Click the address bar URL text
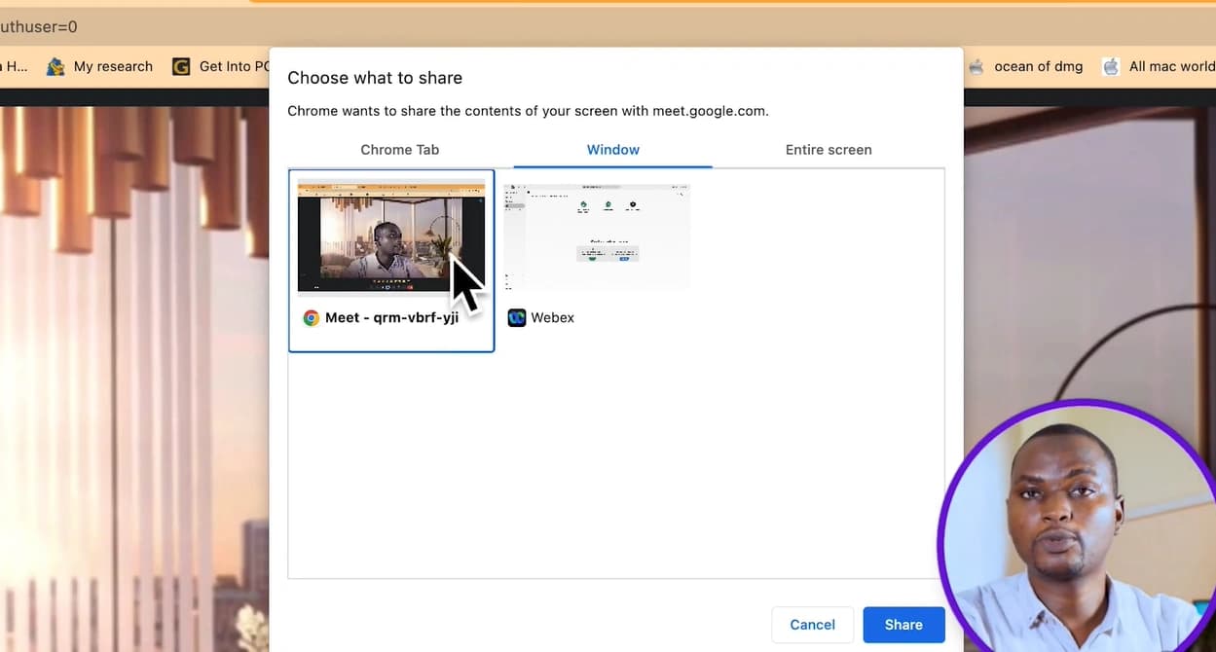Screen dimensions: 1216x652 point(39,27)
